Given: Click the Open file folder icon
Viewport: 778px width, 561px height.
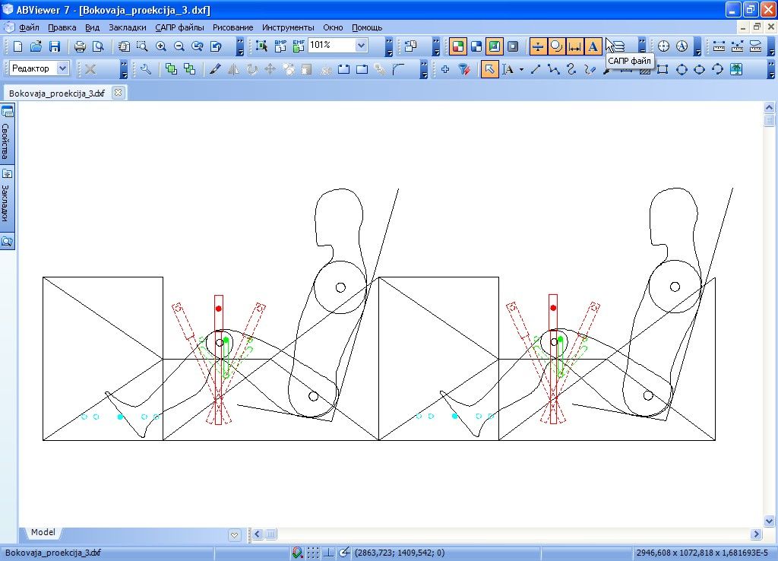Looking at the screenshot, I should coord(35,46).
